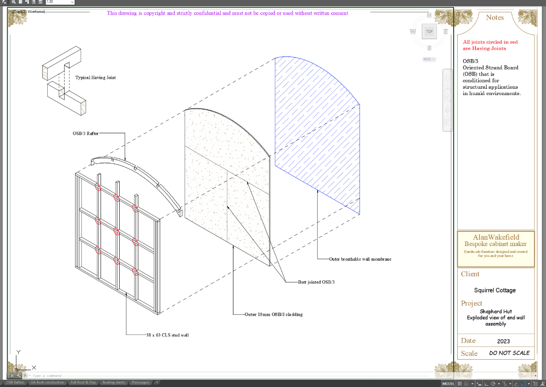Close the command line with X icon
The width and height of the screenshot is (546, 387).
[11, 376]
